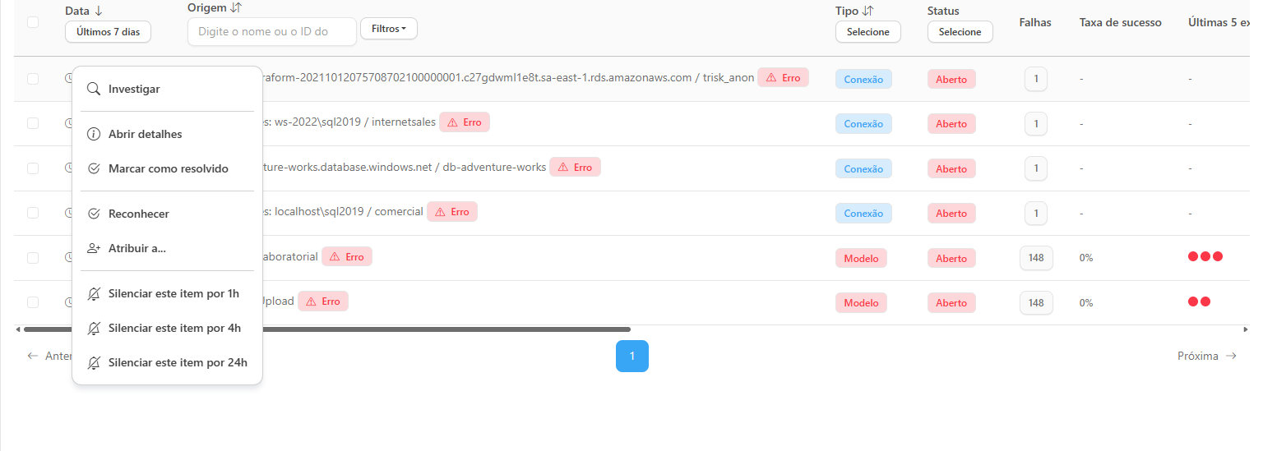Click the red execution dots on aboratorial row
The height and width of the screenshot is (451, 1263).
click(1205, 256)
